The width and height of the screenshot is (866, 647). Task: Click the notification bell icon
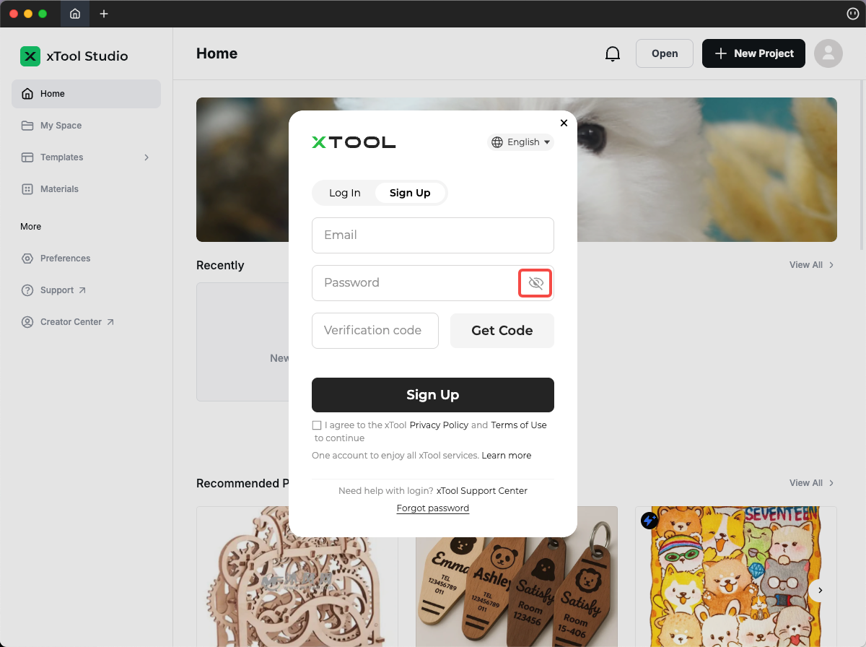click(612, 53)
